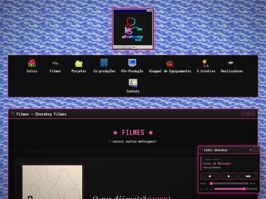Click the Choraboy neon logo image
Viewport: 266px width, 199px height.
(x=133, y=28)
